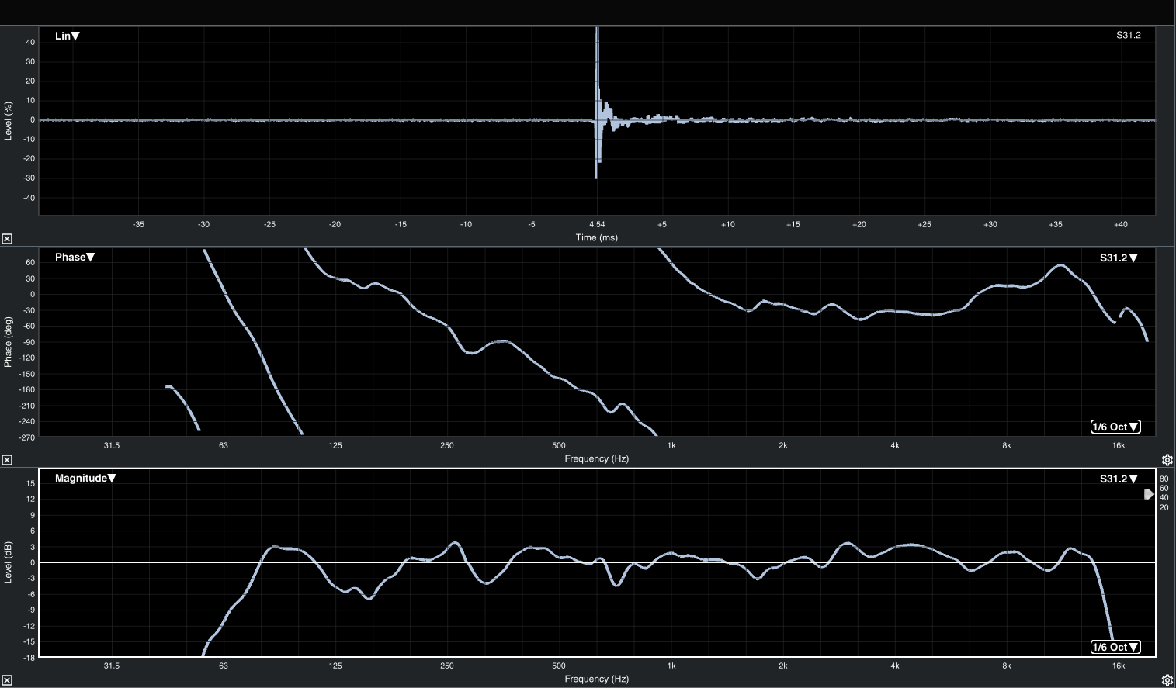Expand S31.2 source selector in Phase graph
The height and width of the screenshot is (688, 1176).
(1119, 258)
